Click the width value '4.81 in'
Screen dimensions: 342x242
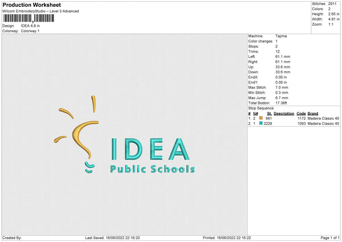[333, 19]
